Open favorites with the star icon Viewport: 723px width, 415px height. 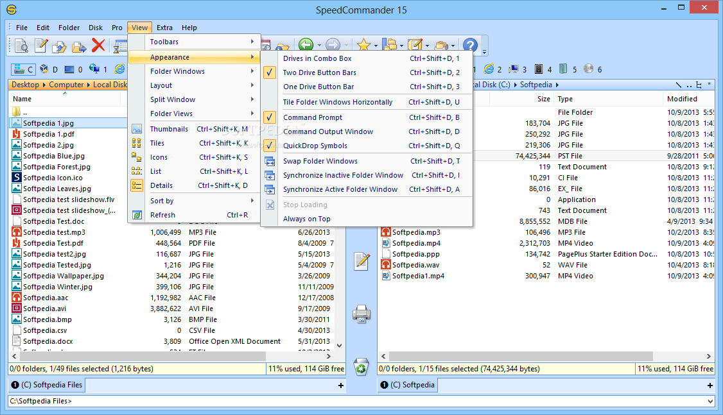363,45
